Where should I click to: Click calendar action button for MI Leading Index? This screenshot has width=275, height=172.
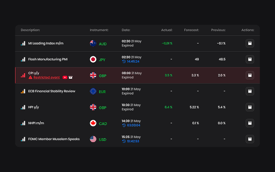250,43
